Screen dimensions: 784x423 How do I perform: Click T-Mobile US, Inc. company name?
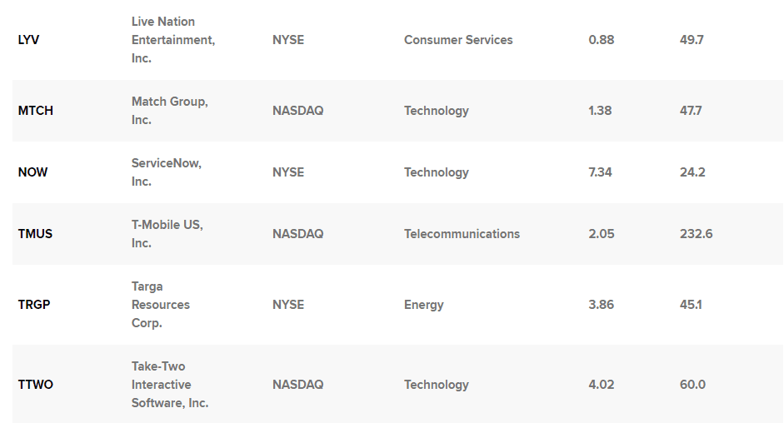click(x=167, y=234)
